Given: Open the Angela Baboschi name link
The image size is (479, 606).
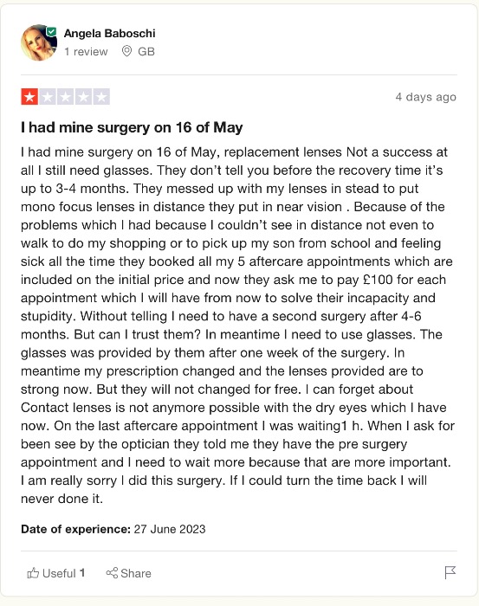Looking at the screenshot, I should (x=109, y=33).
